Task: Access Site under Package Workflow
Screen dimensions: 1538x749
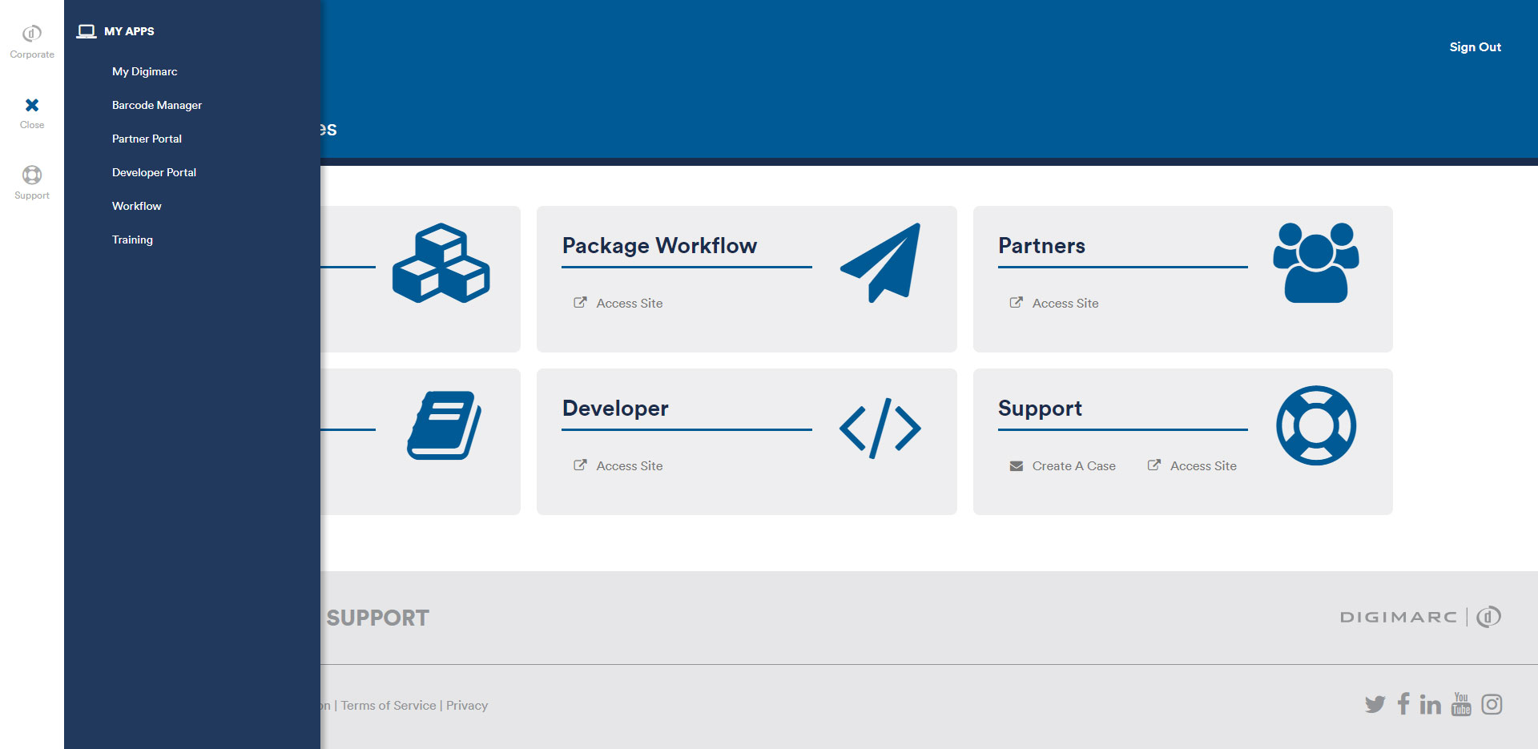Action: tap(629, 303)
